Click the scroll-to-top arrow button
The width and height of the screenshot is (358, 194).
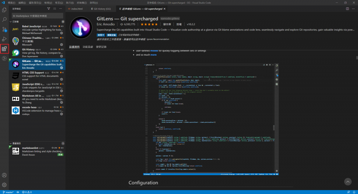coord(348,182)
